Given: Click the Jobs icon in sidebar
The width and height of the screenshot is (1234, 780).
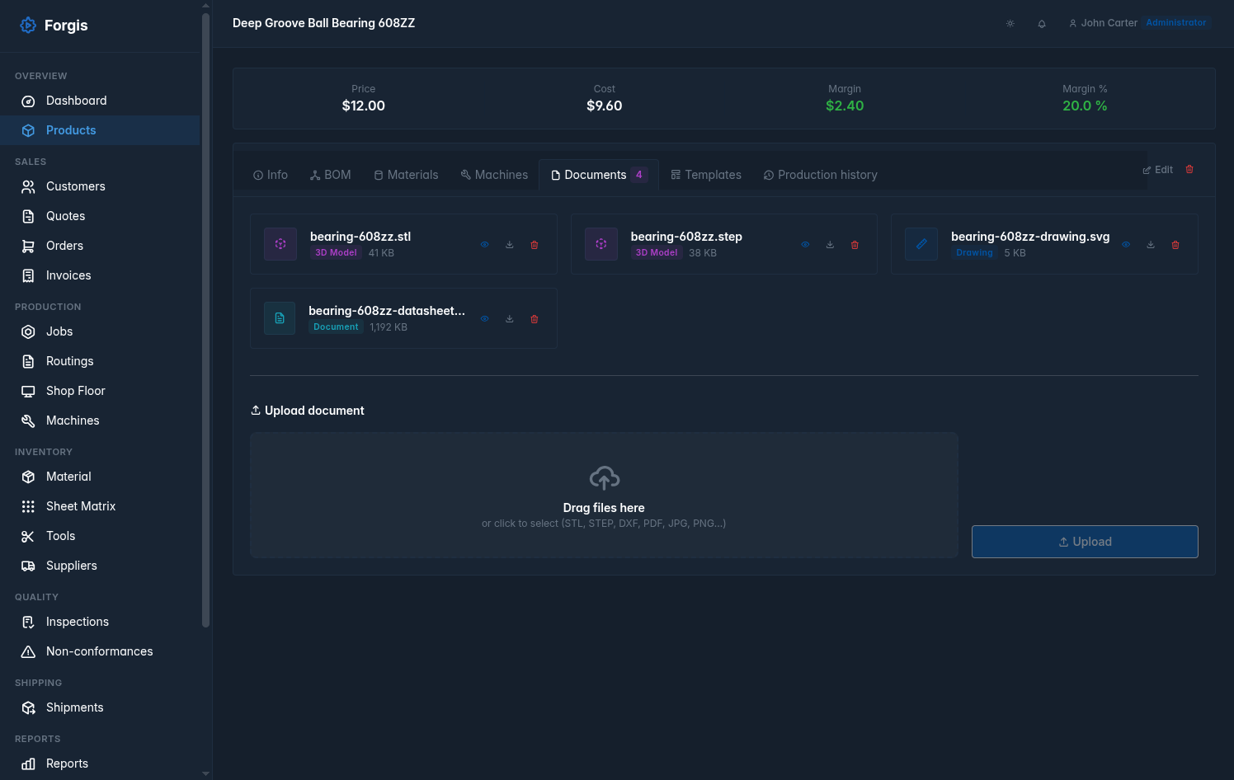Looking at the screenshot, I should (x=28, y=331).
